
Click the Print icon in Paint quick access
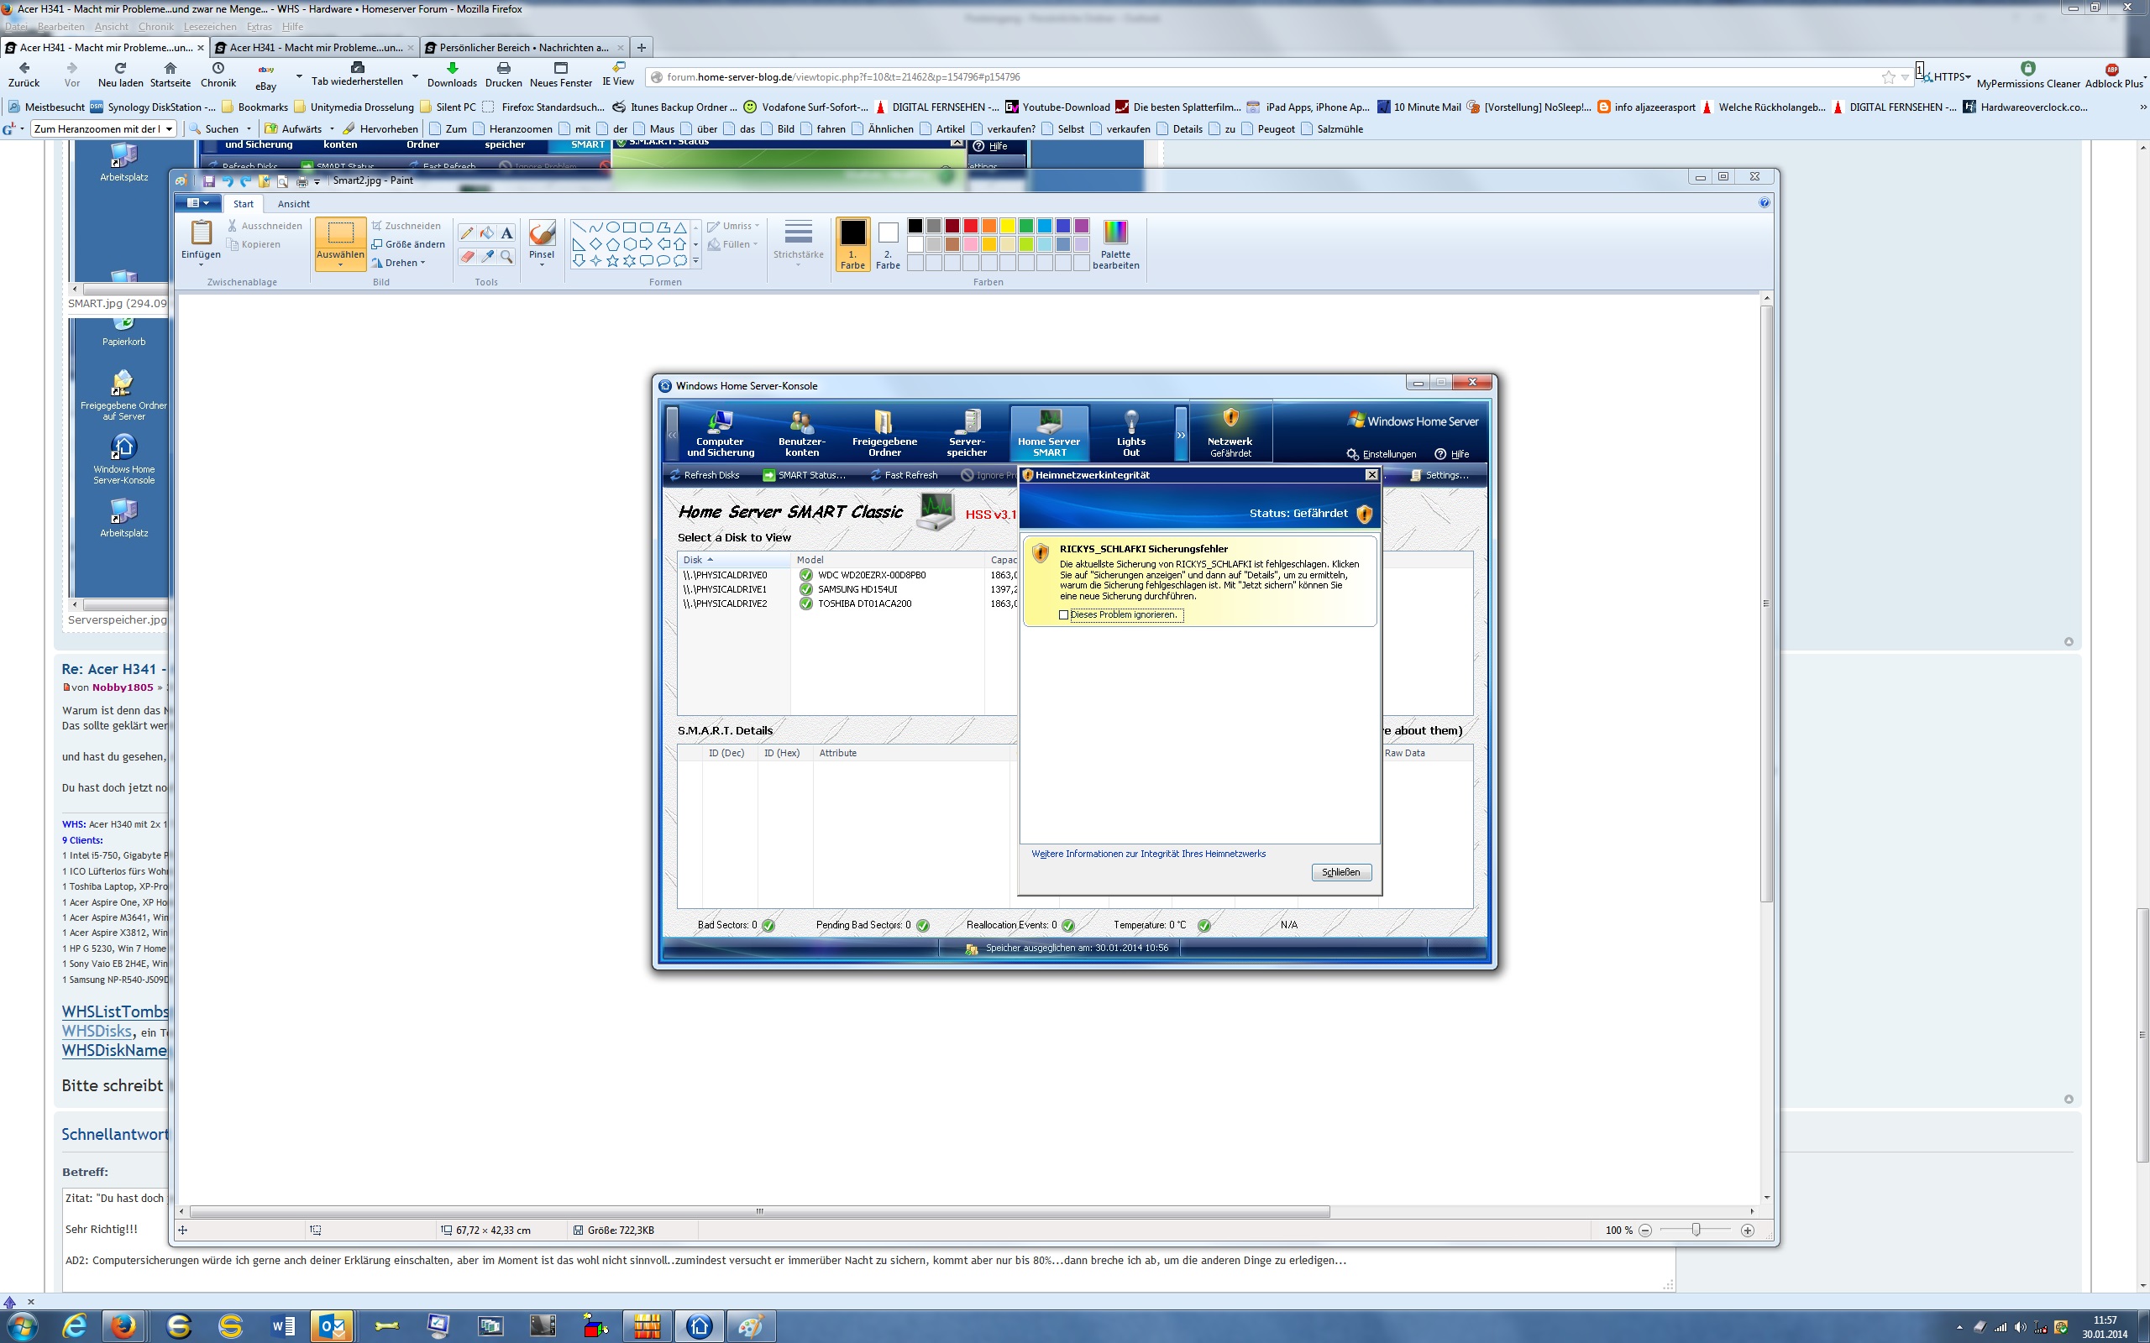pos(302,181)
